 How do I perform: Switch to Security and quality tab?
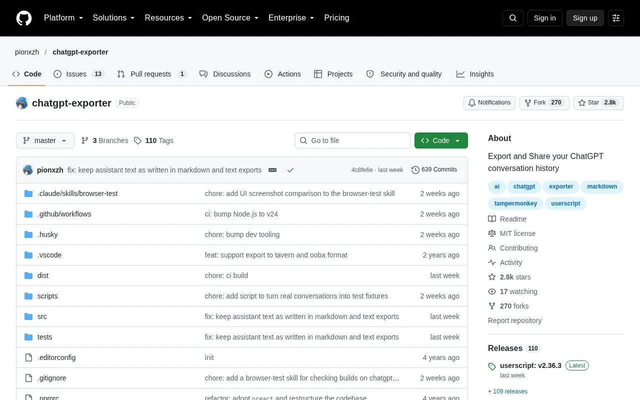coord(404,74)
